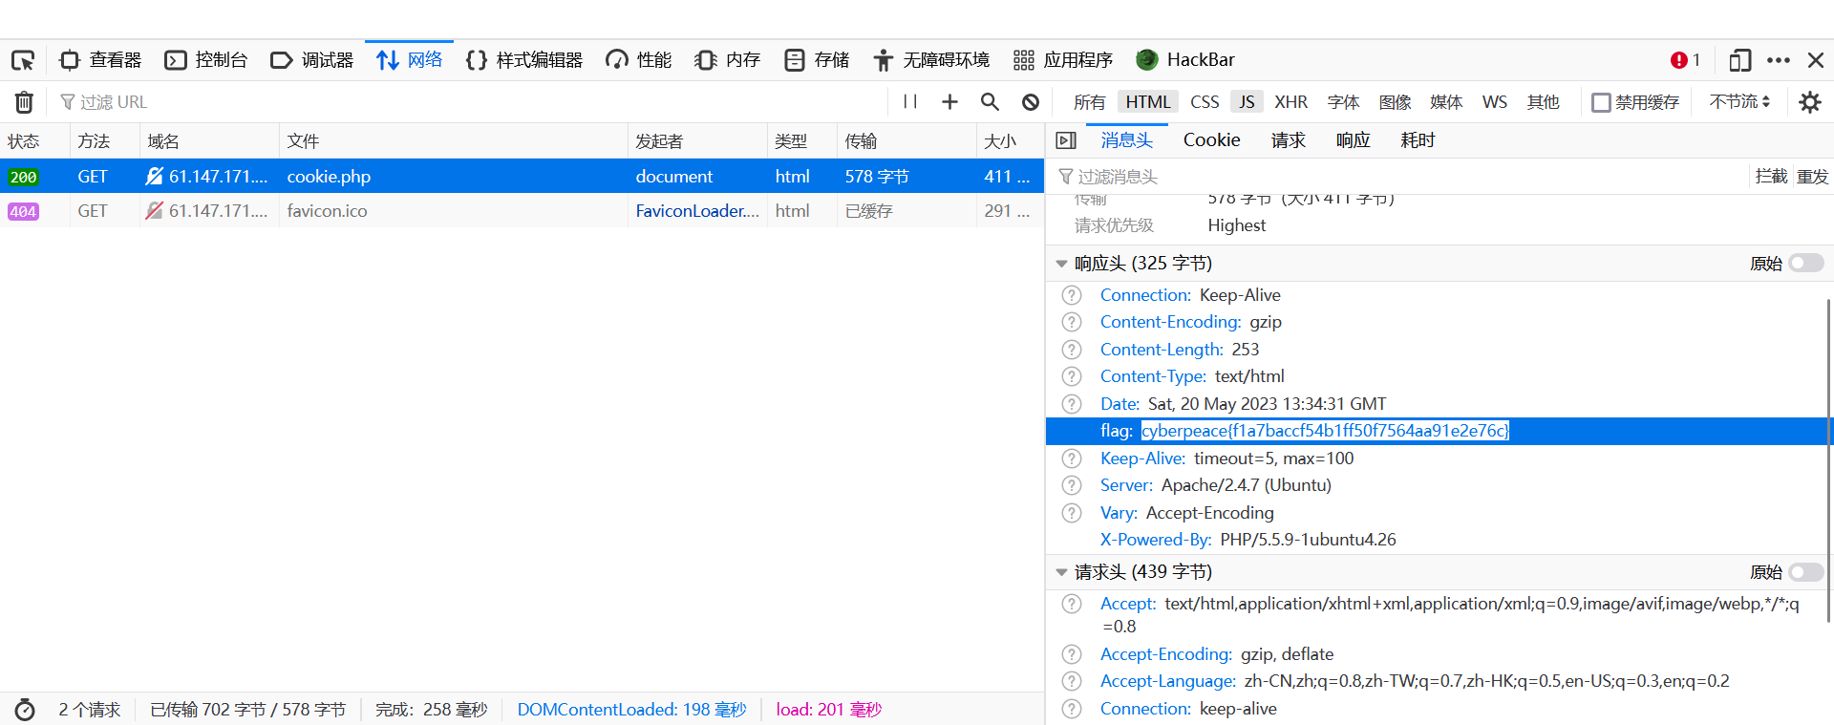
Task: Open the Accessibility (无障碍环境) tab
Action: 930,60
